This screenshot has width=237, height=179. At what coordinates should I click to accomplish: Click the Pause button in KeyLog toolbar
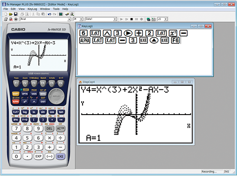click(136, 19)
